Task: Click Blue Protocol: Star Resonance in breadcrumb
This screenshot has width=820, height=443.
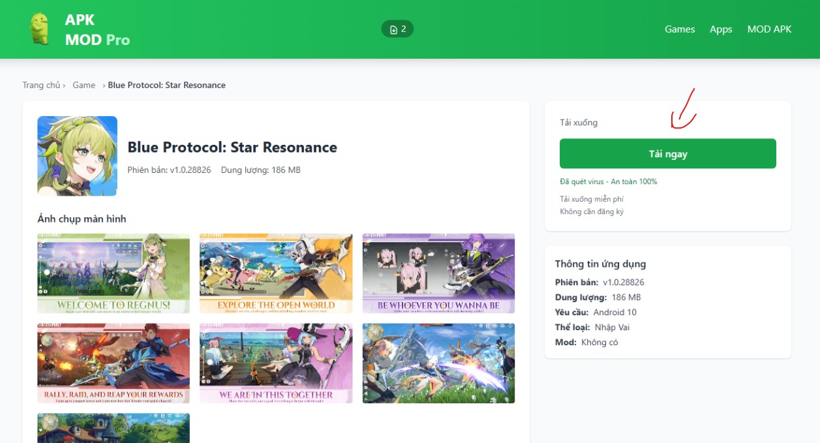Action: [166, 85]
